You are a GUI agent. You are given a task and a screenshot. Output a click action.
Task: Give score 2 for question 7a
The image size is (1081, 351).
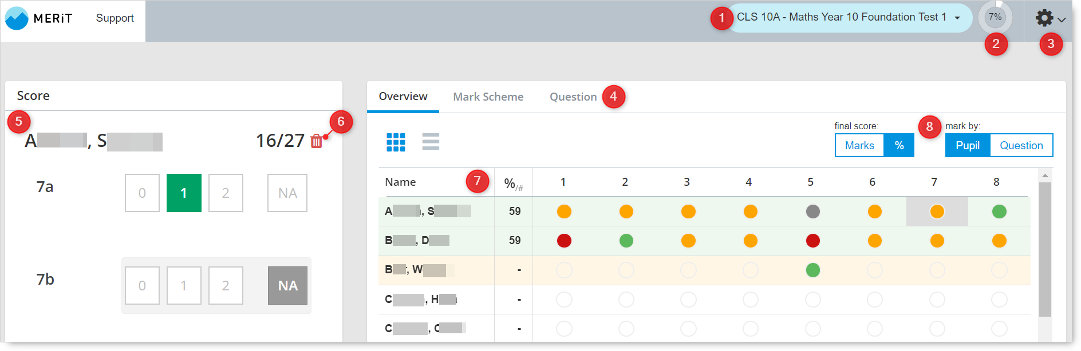226,193
